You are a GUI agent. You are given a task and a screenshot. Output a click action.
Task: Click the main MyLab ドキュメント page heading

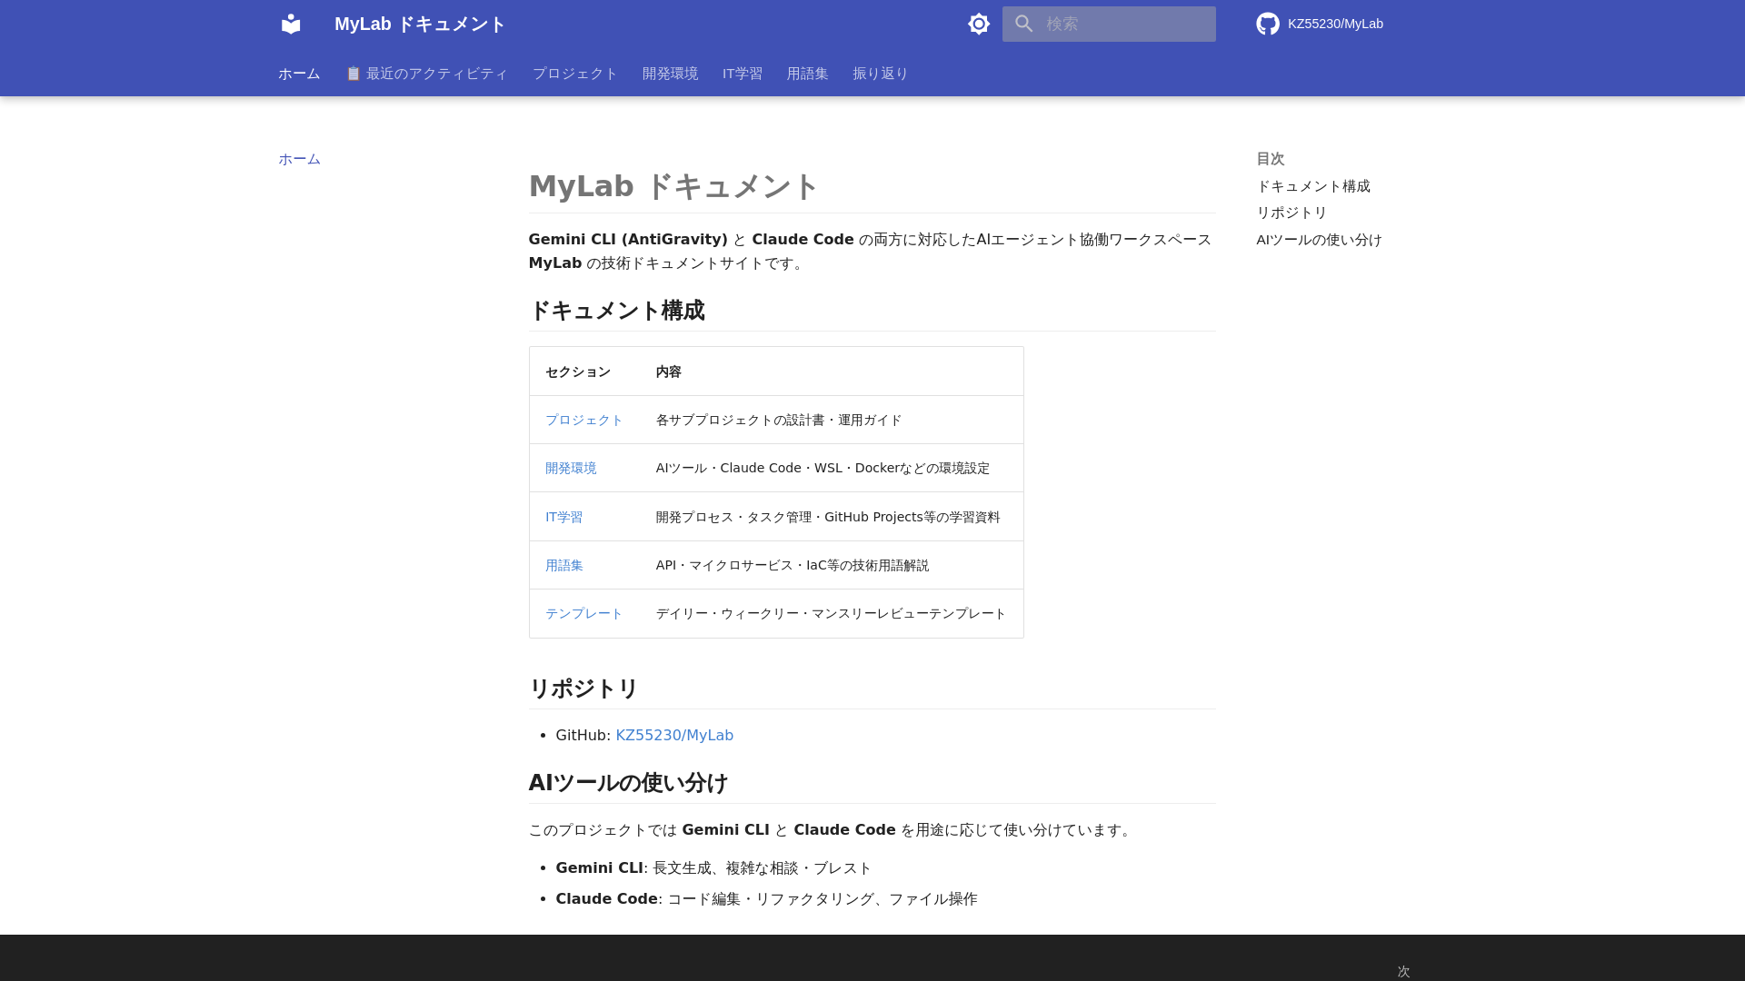pyautogui.click(x=673, y=186)
